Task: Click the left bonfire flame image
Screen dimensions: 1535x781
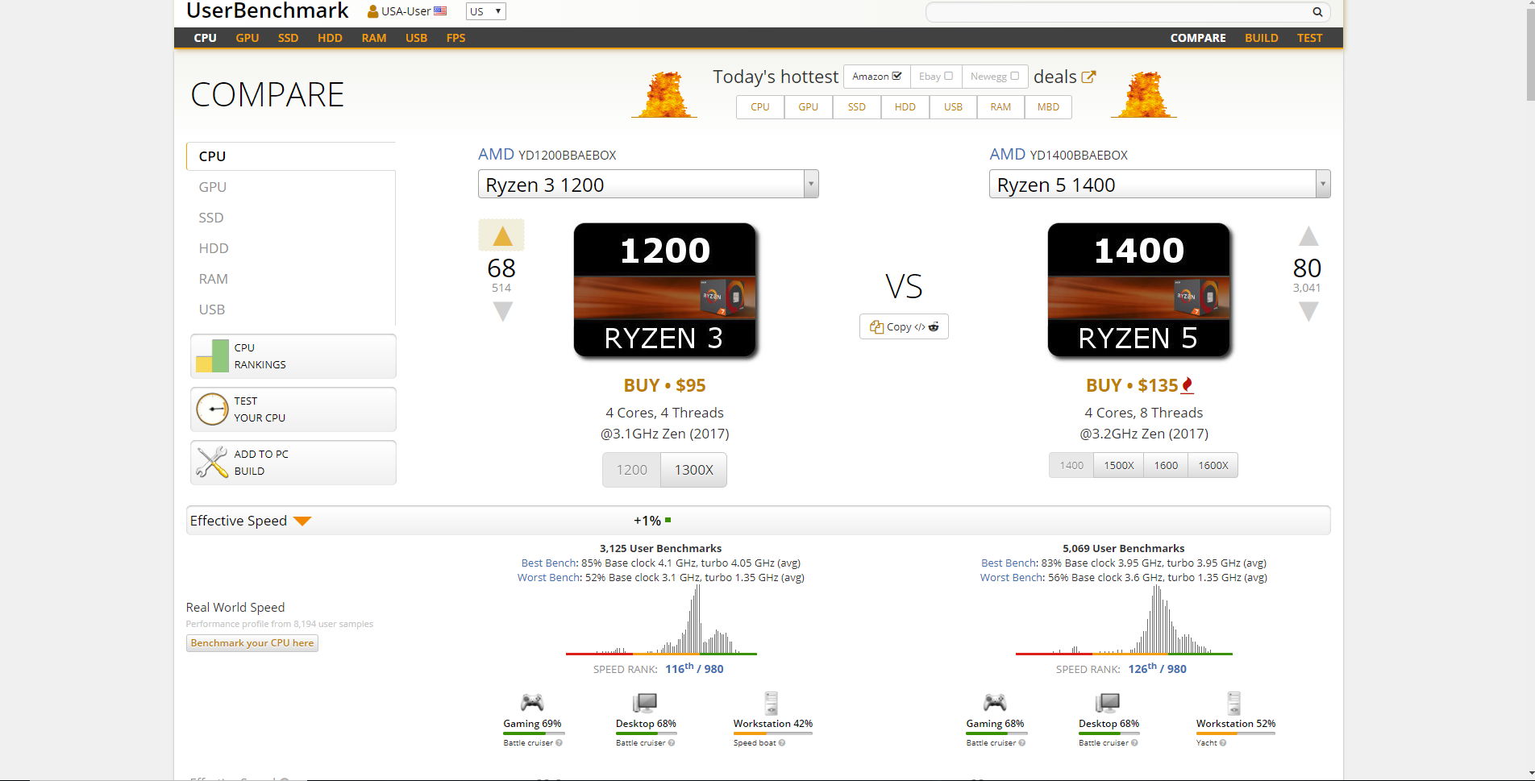Action: click(664, 94)
